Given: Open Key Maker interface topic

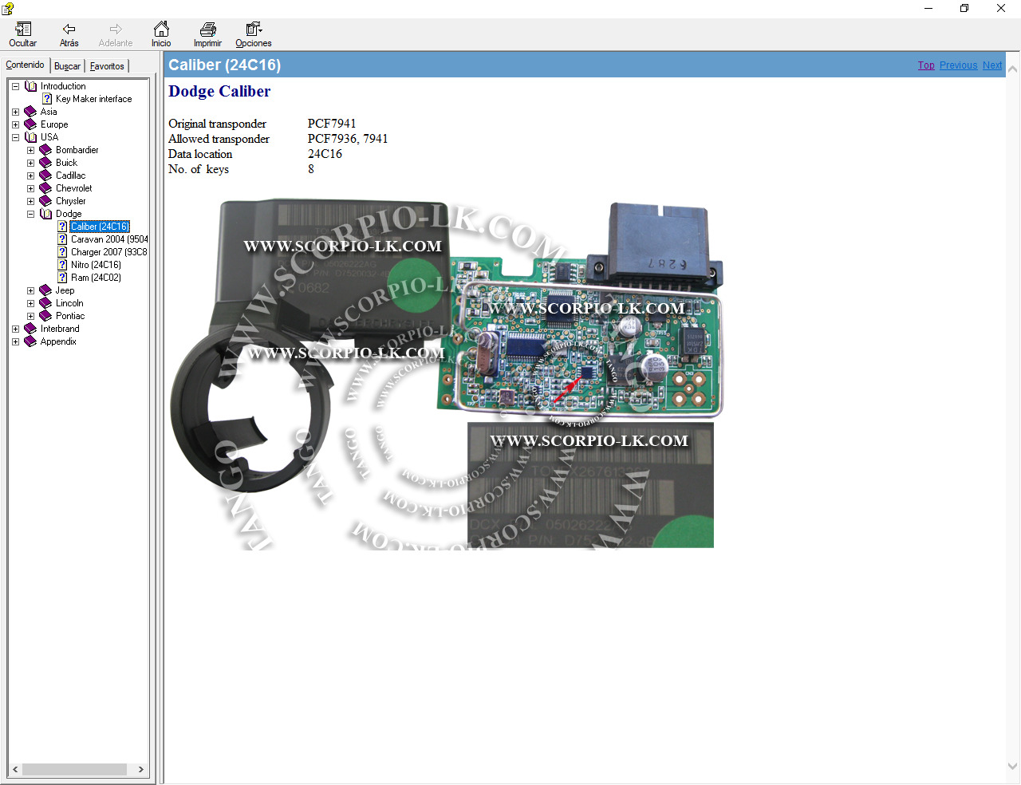Looking at the screenshot, I should pyautogui.click(x=94, y=99).
